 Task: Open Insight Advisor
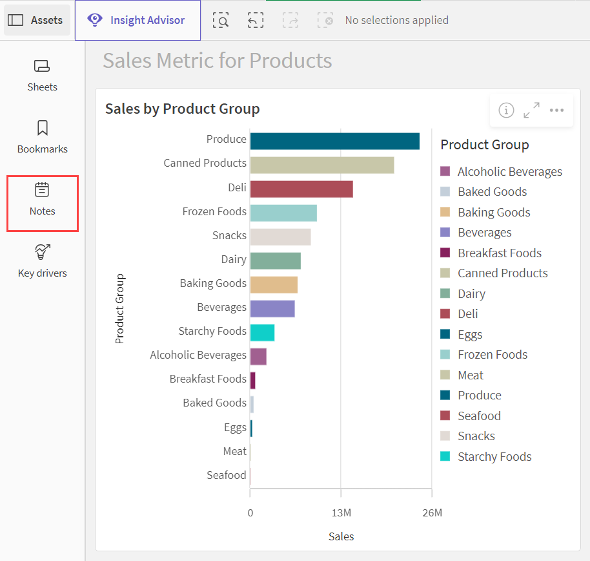pyautogui.click(x=137, y=20)
